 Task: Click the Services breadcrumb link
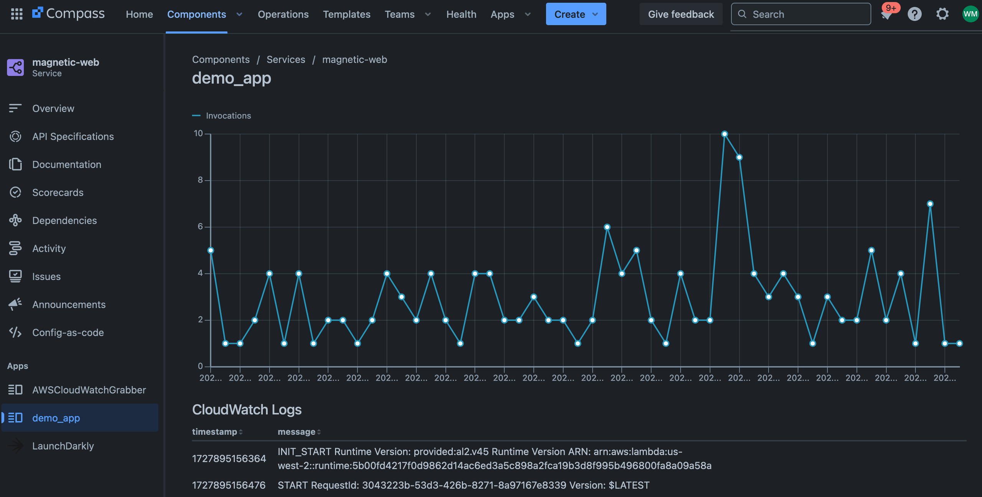click(x=286, y=60)
